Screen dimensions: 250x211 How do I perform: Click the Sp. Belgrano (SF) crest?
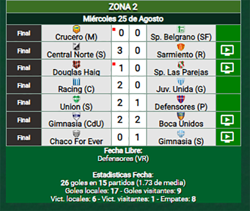[x=181, y=29]
